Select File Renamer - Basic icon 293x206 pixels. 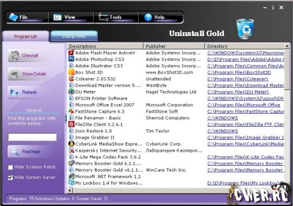(71, 118)
